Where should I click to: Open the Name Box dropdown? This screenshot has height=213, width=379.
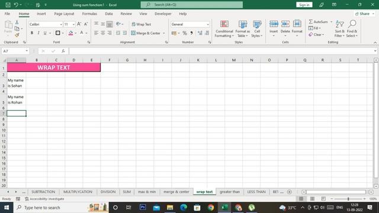[27, 51]
